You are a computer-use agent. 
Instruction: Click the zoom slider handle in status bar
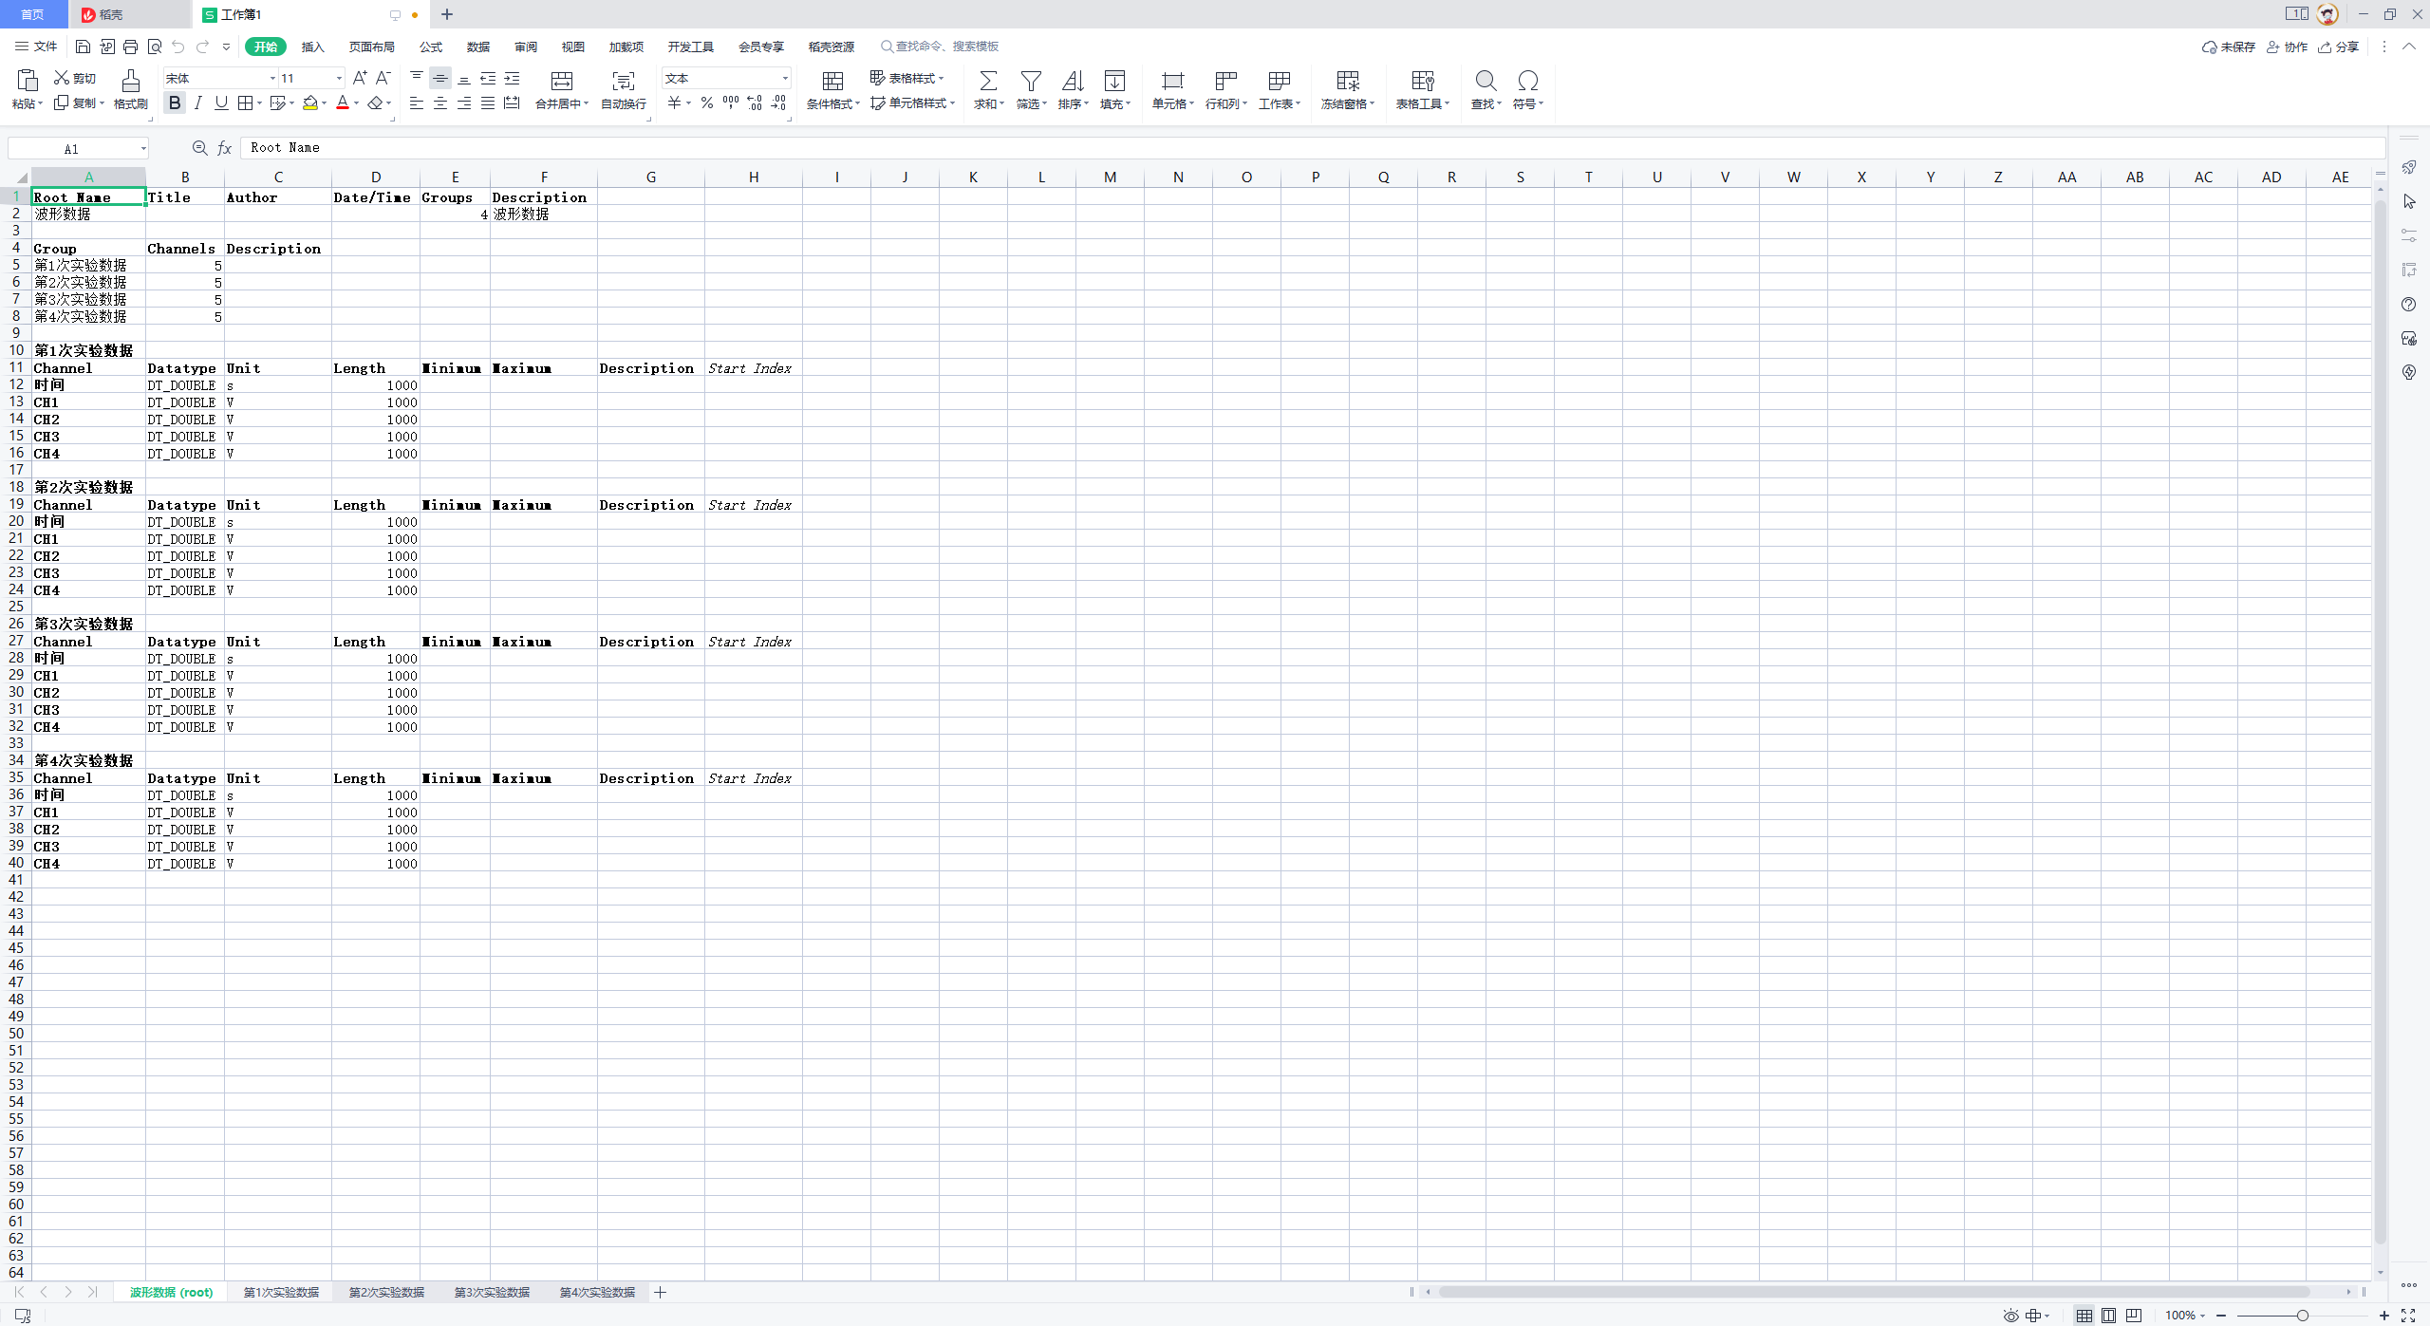[2302, 1316]
